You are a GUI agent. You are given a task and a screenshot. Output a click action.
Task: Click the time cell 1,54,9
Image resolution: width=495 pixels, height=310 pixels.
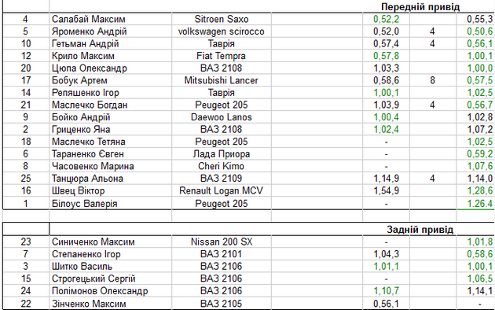pos(386,190)
